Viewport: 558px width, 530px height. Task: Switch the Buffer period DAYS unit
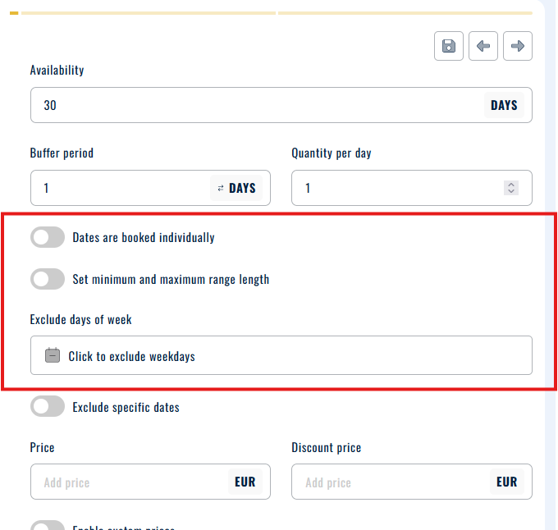(236, 188)
